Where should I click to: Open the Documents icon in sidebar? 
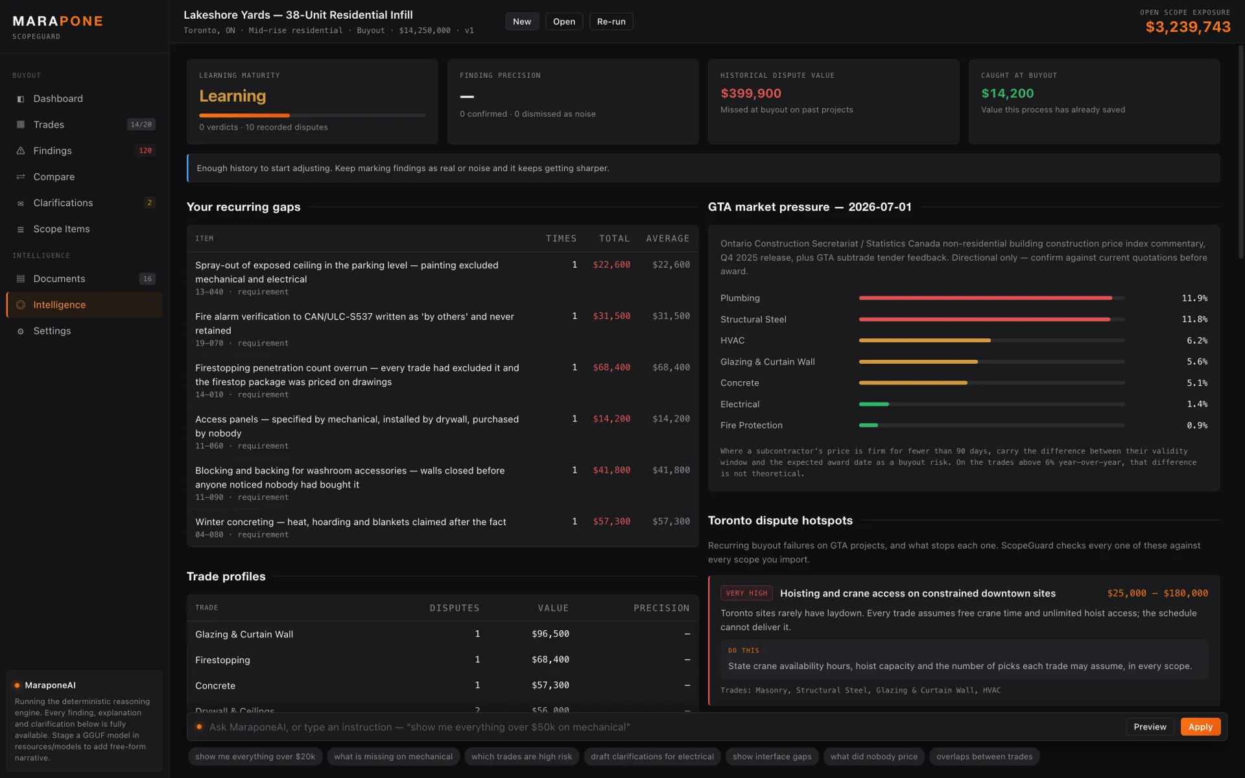(x=21, y=279)
